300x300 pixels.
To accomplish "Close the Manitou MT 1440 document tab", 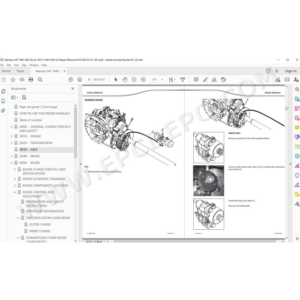I will (64, 71).
